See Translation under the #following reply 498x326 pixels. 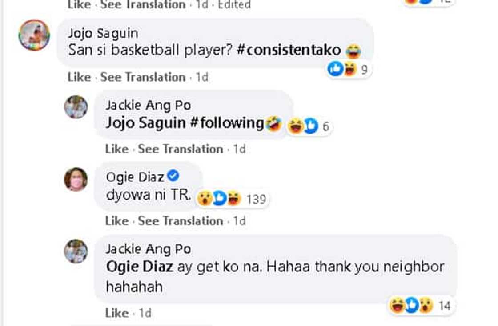(181, 149)
